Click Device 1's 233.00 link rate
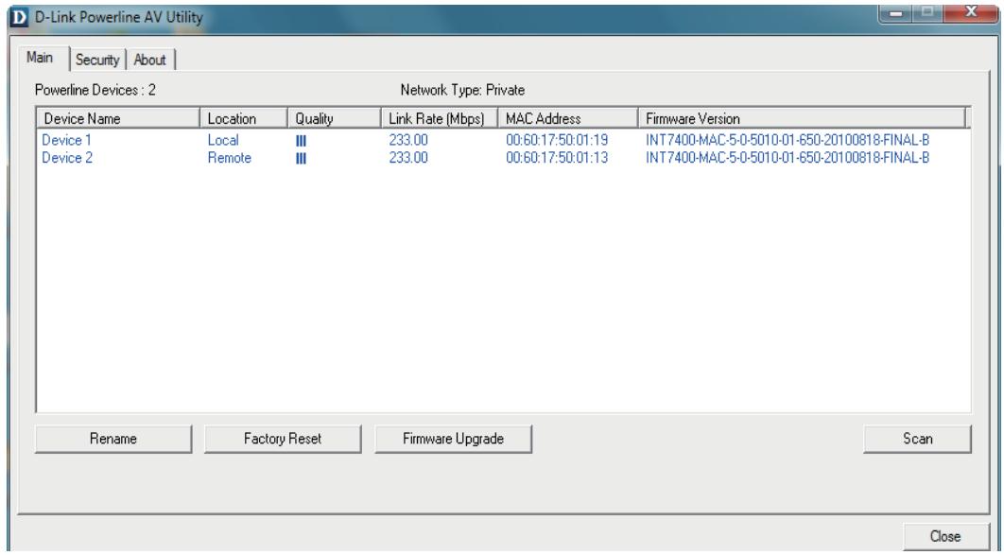 [x=408, y=140]
